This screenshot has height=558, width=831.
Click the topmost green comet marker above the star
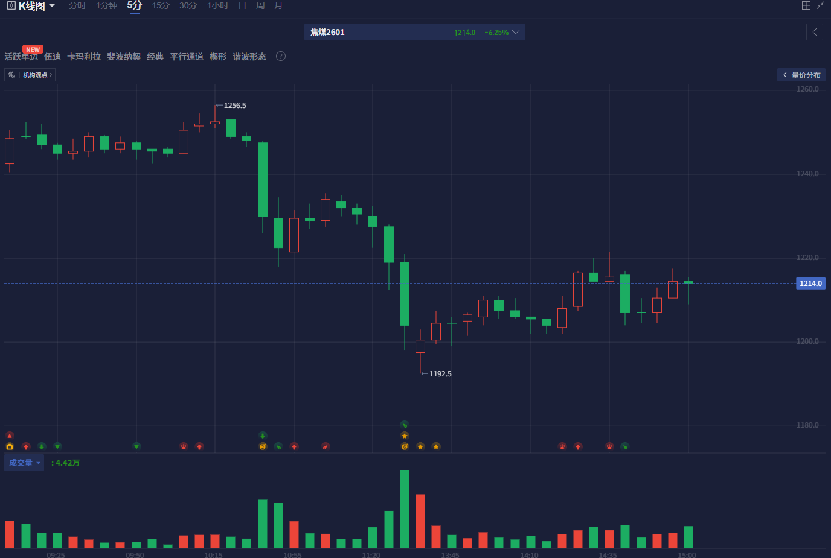pyautogui.click(x=405, y=425)
